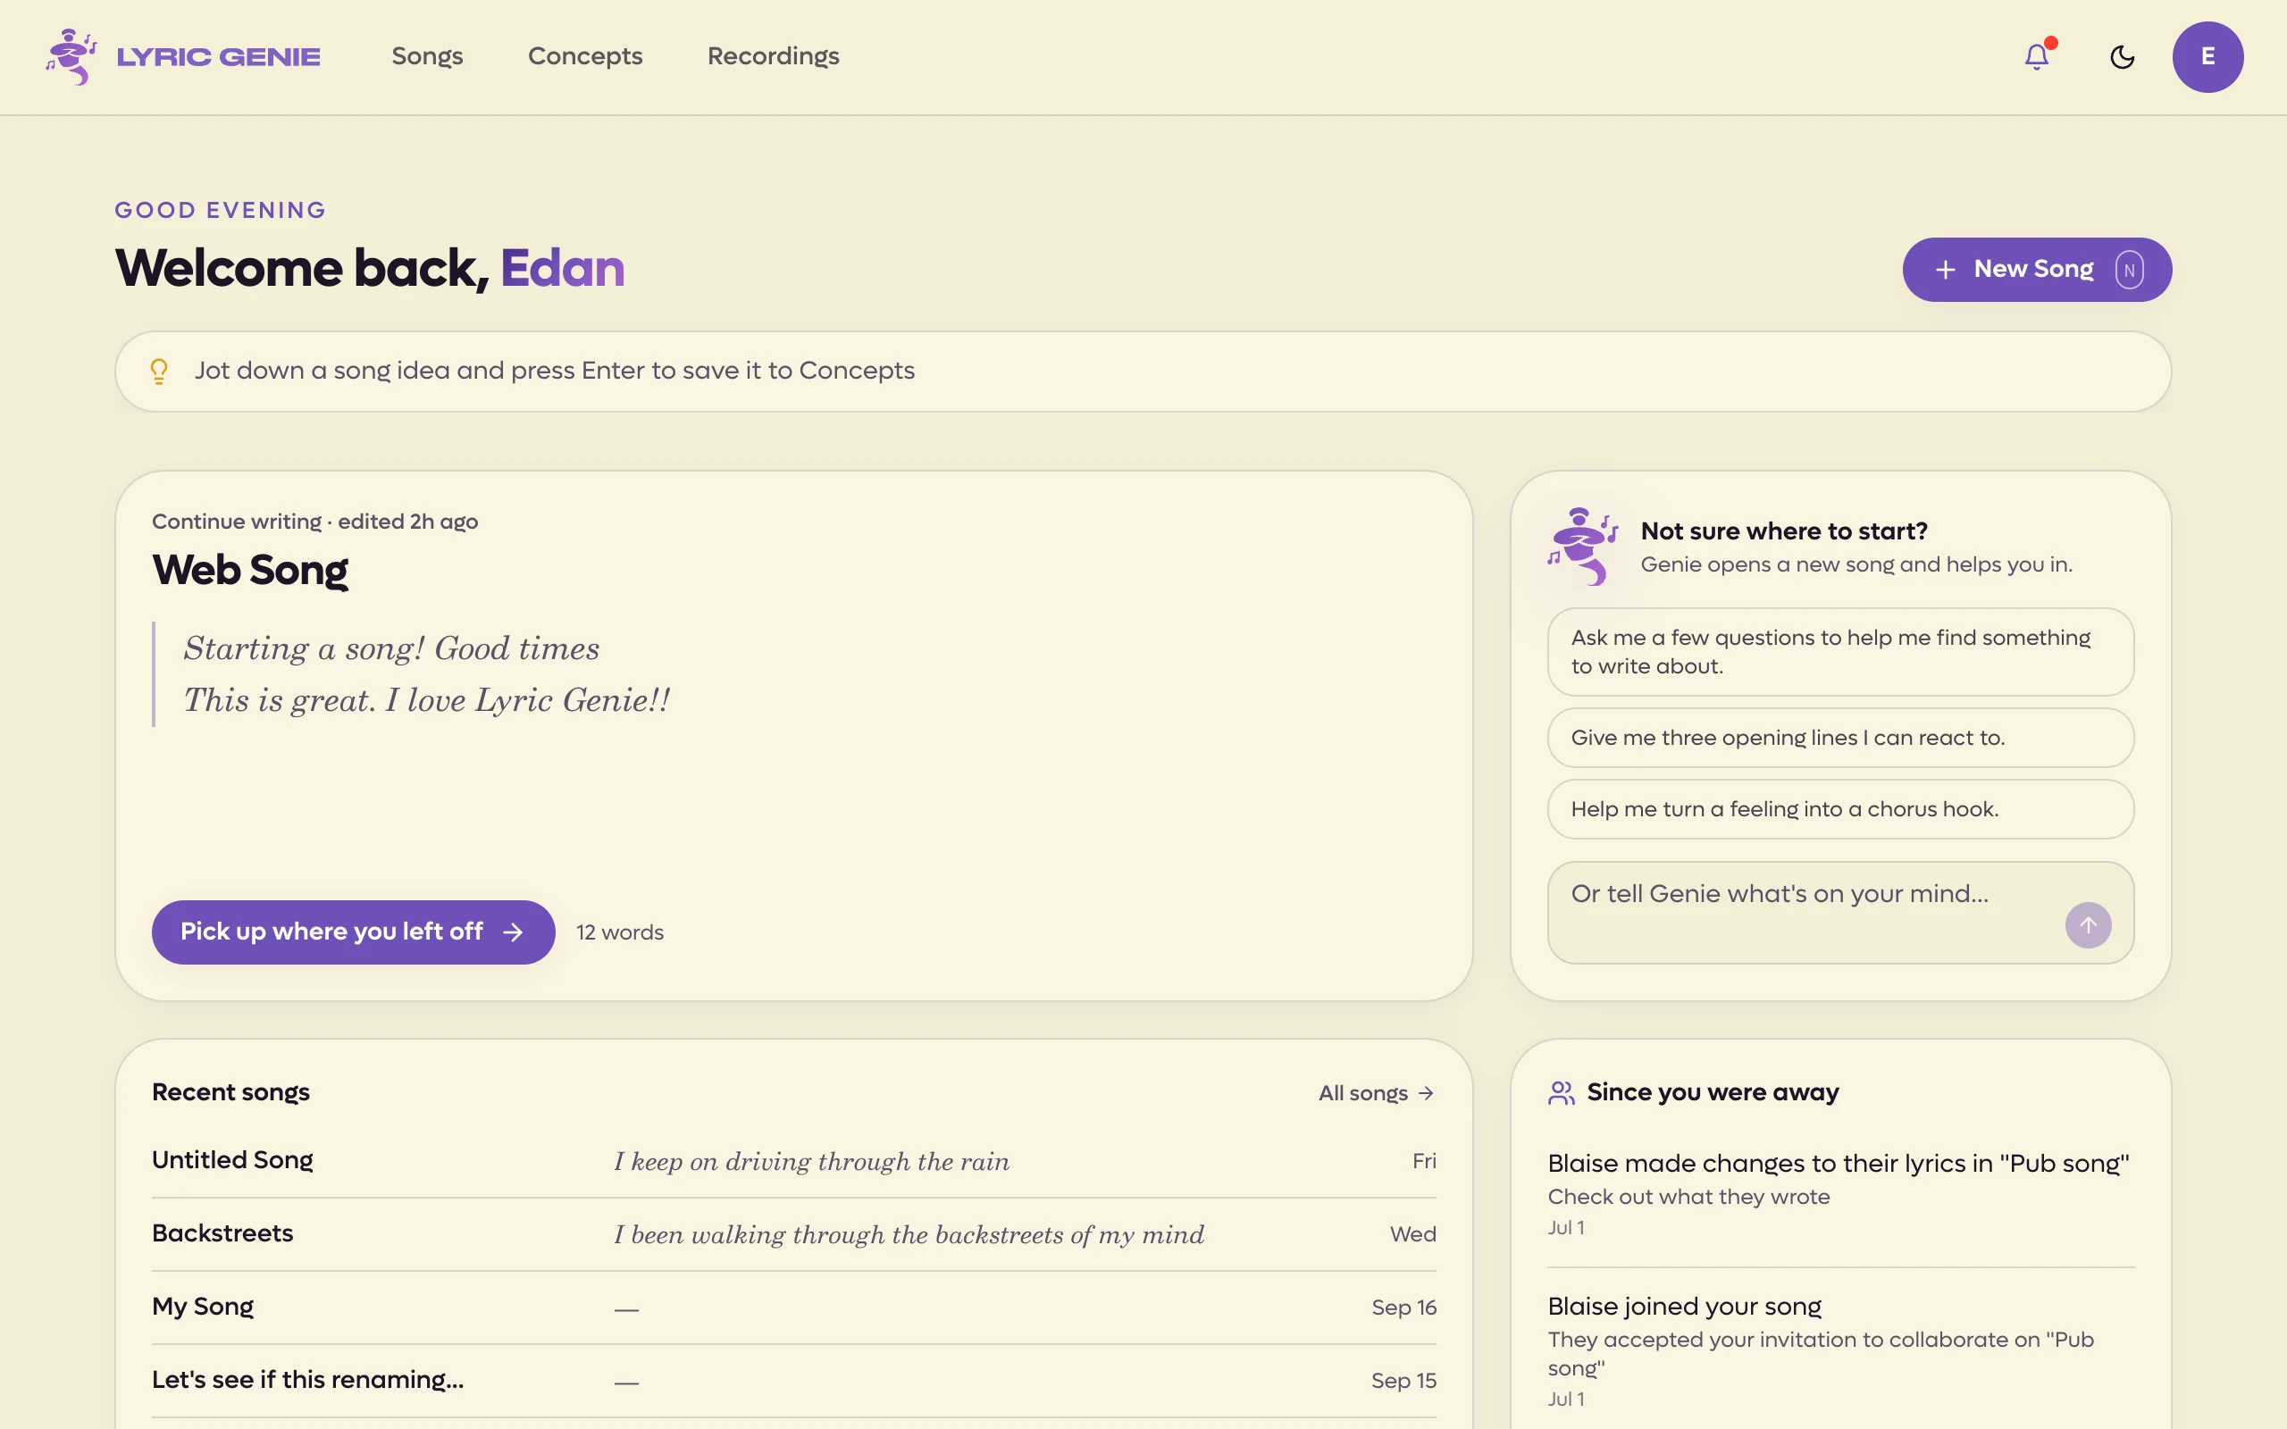Click the lightbulb idea icon
The image size is (2287, 1429).
159,371
